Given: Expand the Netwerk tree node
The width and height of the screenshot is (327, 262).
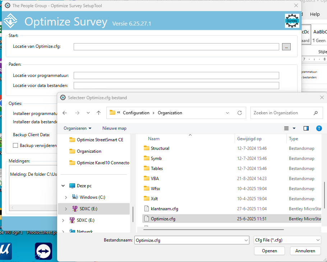Looking at the screenshot, I should coord(63,231).
